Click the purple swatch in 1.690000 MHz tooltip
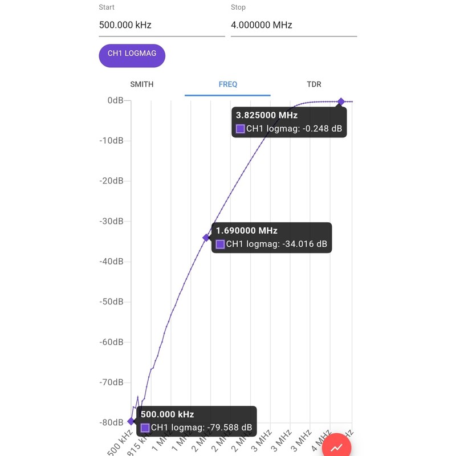 (x=220, y=244)
